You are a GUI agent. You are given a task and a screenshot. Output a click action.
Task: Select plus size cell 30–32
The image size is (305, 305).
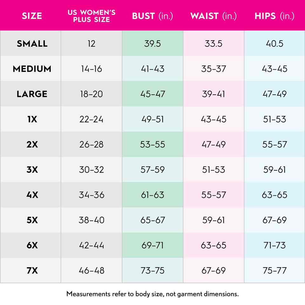click(91, 170)
